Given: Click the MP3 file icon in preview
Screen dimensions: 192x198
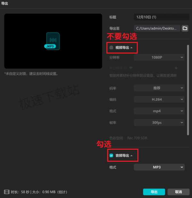Looking at the screenshot, I should click(52, 41).
